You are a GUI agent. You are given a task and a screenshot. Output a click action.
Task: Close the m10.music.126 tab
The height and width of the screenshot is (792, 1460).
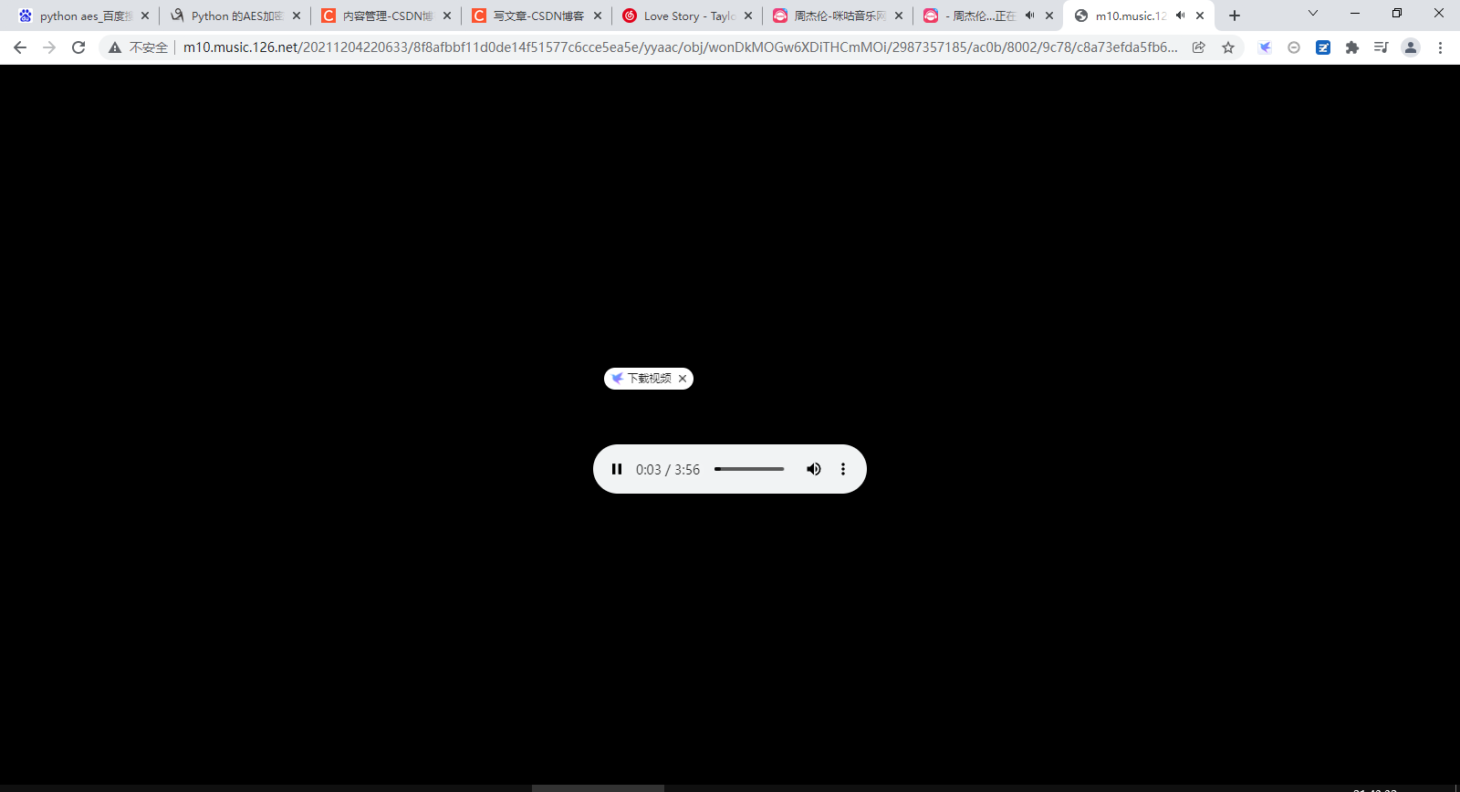pyautogui.click(x=1200, y=16)
